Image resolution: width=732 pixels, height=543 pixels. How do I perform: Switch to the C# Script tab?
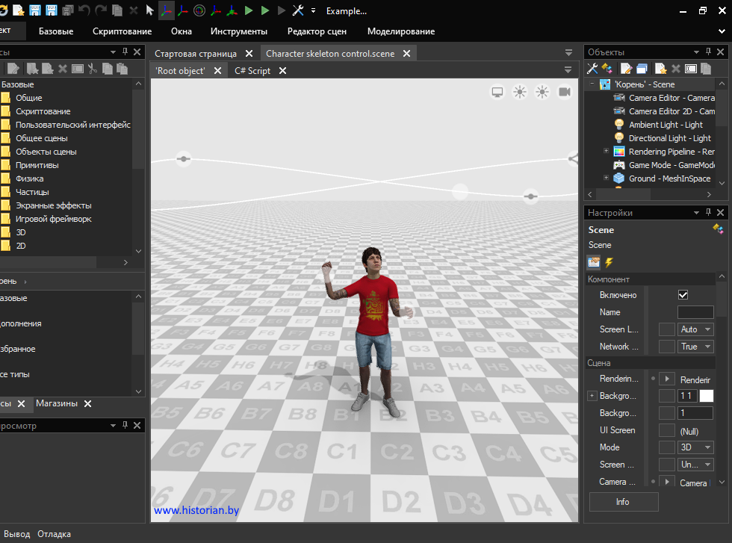[x=252, y=70]
